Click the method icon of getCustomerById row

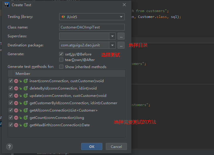coord(16,103)
